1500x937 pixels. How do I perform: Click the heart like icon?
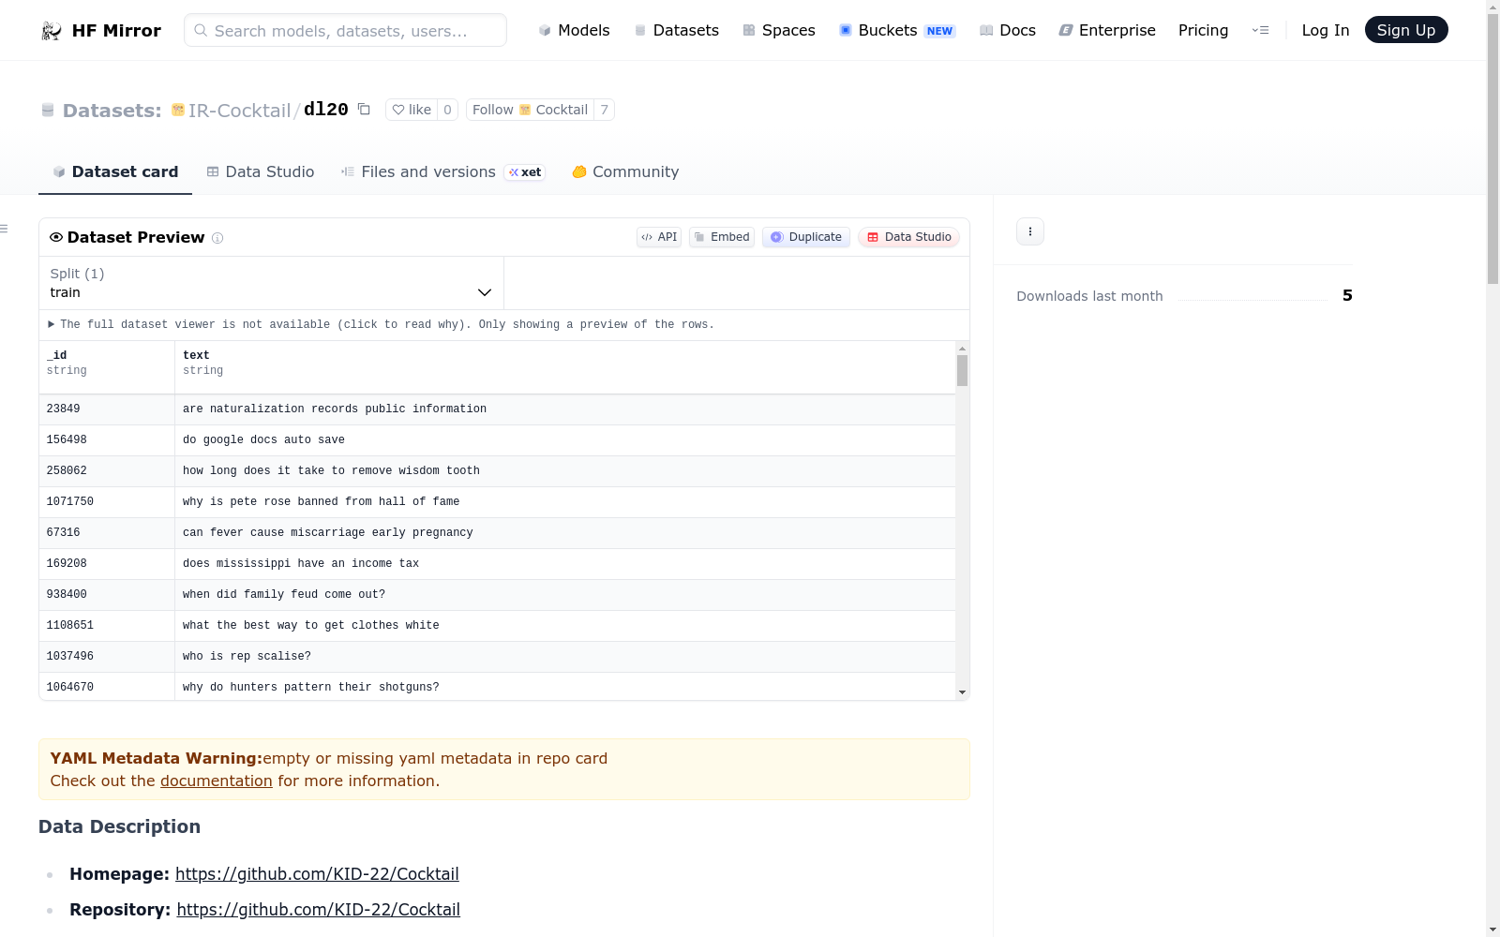point(398,110)
